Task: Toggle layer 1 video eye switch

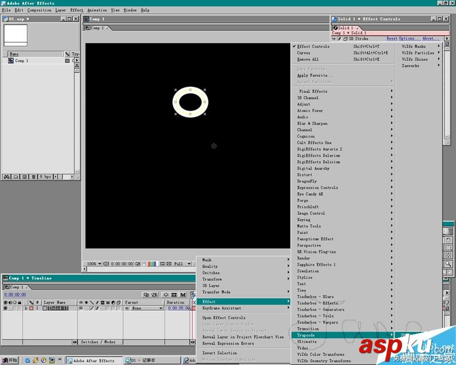Action: tap(6, 308)
